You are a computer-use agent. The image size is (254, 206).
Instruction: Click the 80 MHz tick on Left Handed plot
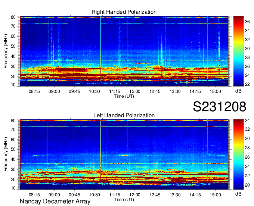pyautogui.click(x=13, y=121)
